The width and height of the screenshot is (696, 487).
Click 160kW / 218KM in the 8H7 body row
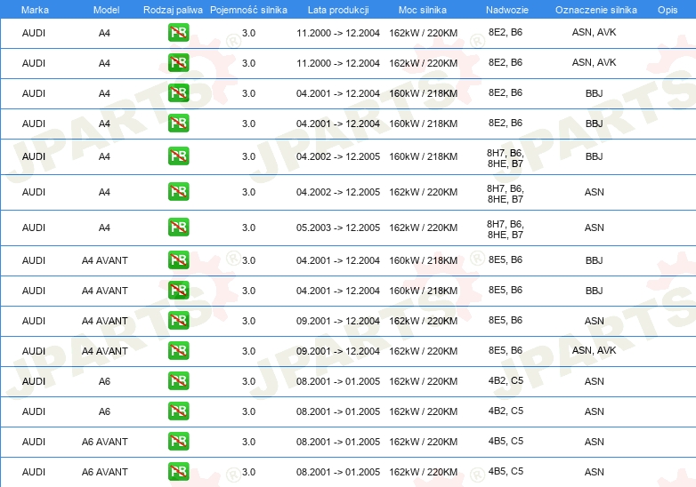423,157
